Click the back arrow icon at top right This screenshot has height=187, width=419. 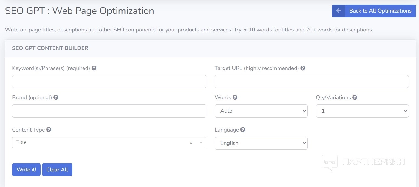point(339,11)
